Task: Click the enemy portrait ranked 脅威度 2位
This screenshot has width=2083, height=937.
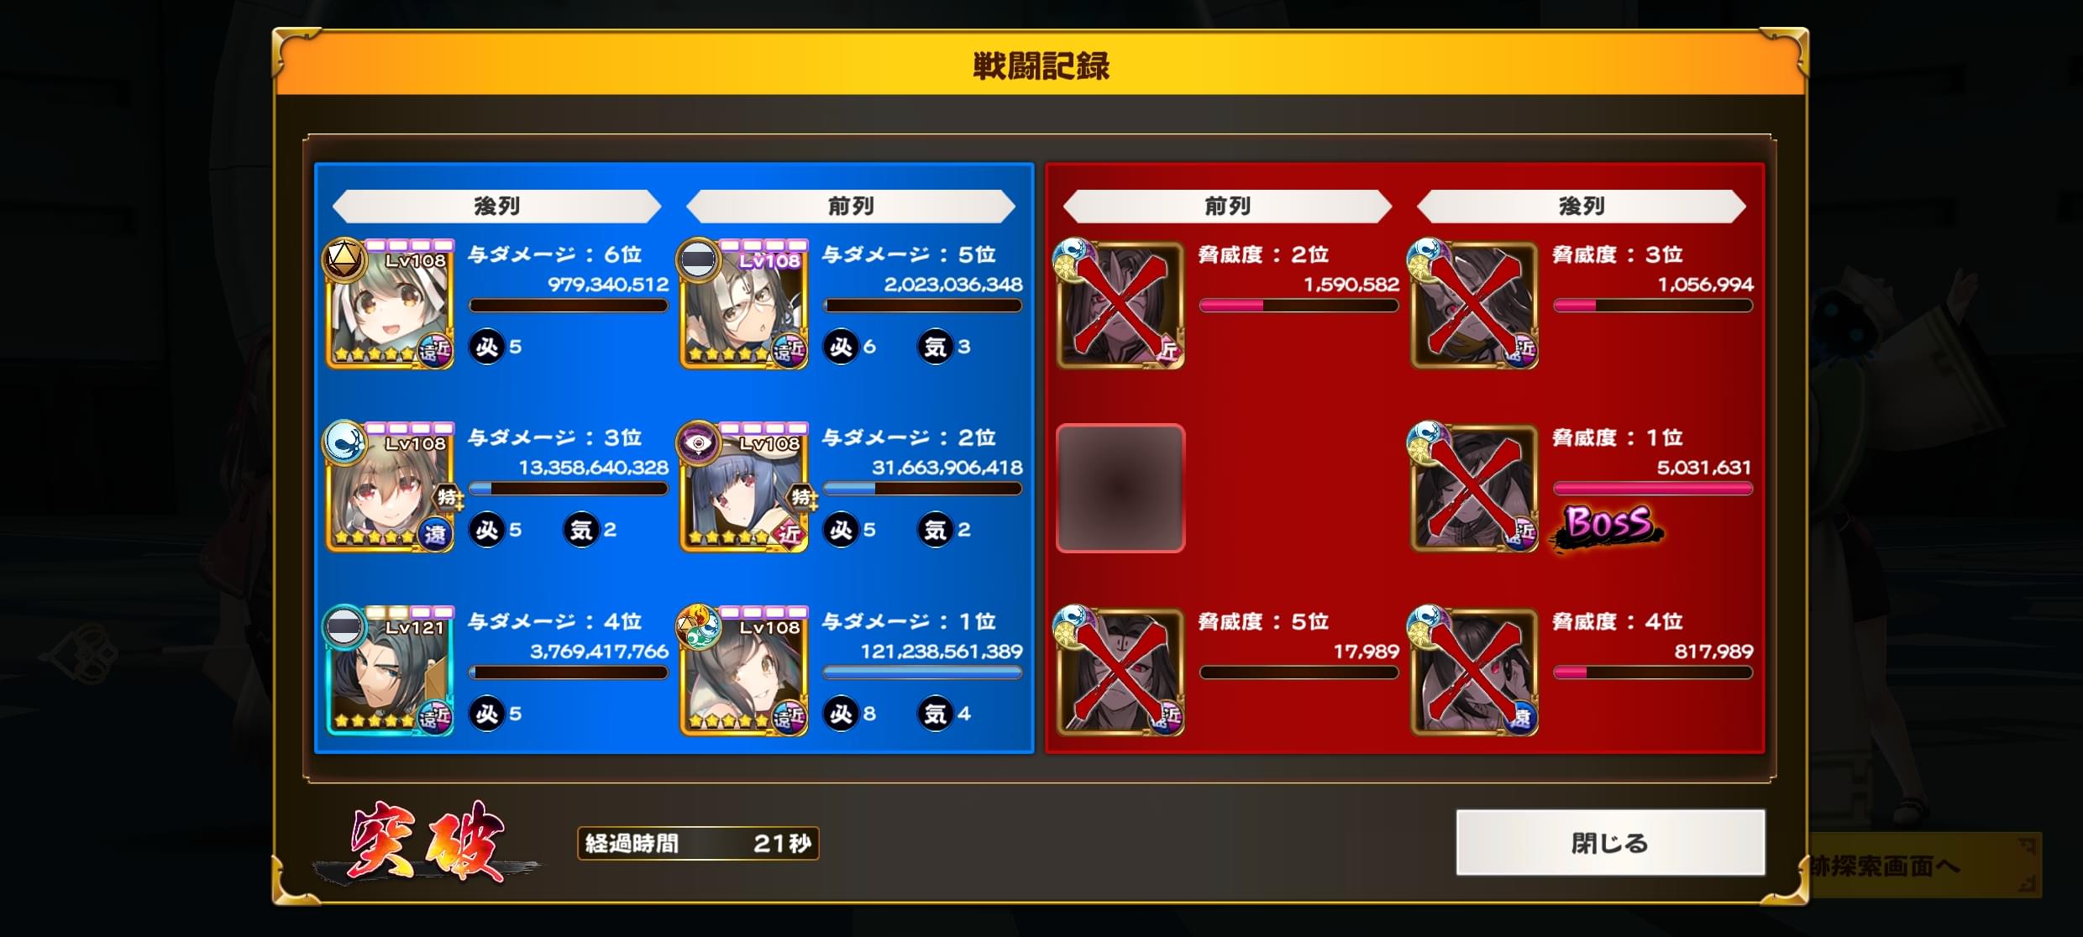Action: 1120,306
